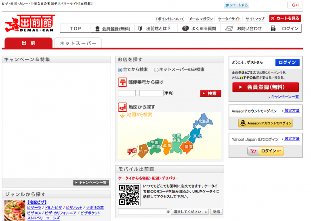Open the キャンペーン一覧 link in the welcome box
The image size is (311, 221).
[x=285, y=97]
